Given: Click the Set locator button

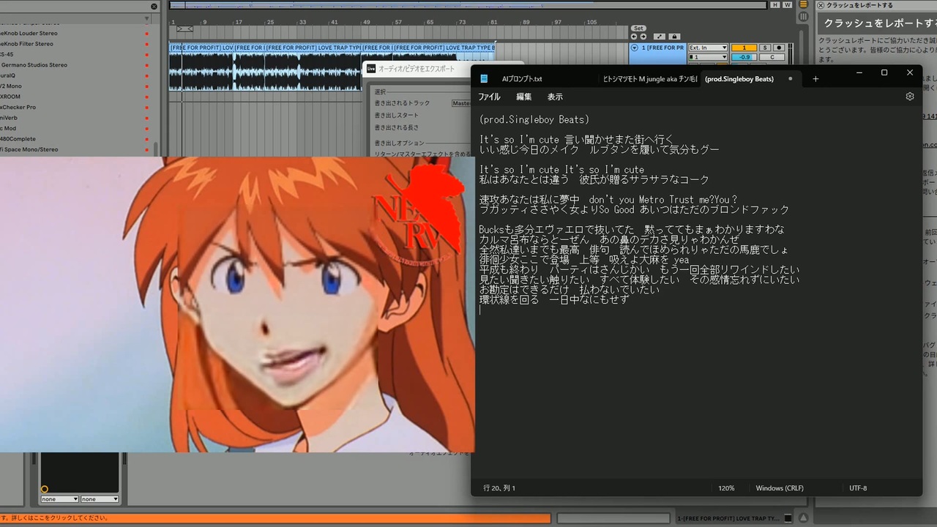Looking at the screenshot, I should tap(638, 28).
